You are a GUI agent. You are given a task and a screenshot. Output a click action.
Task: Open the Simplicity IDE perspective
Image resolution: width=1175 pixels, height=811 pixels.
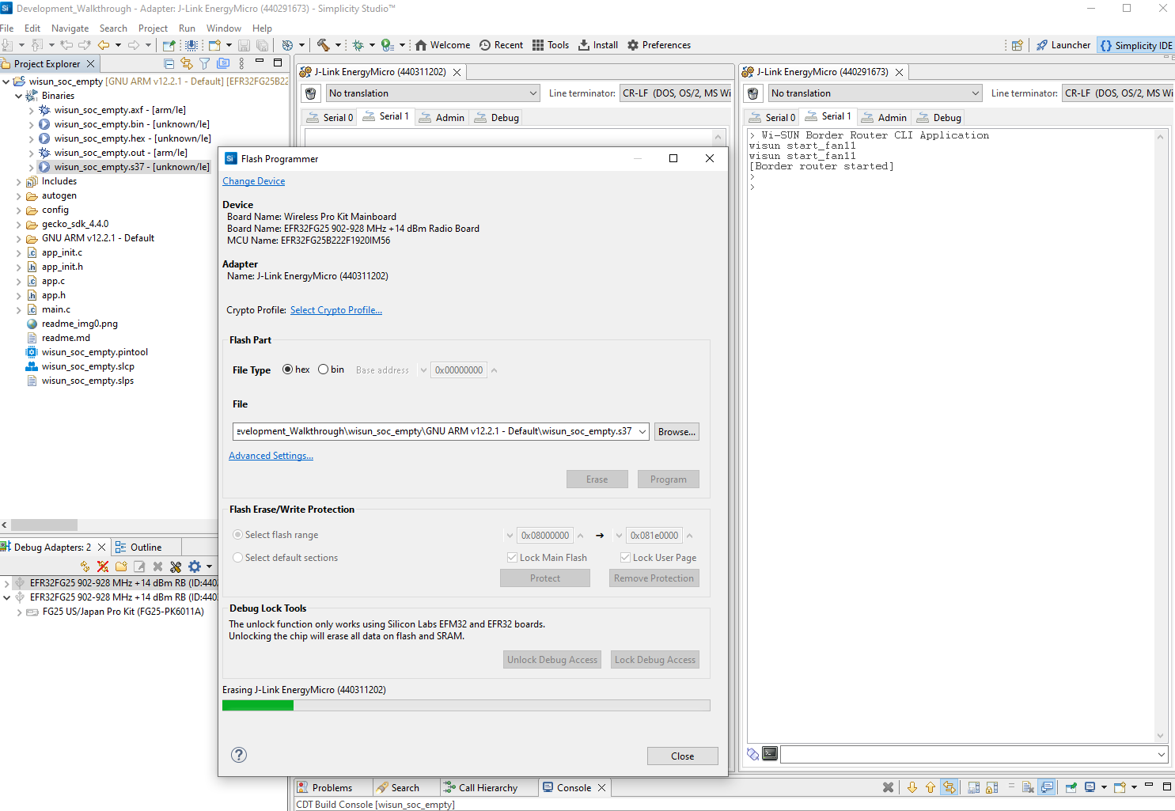(x=1135, y=45)
